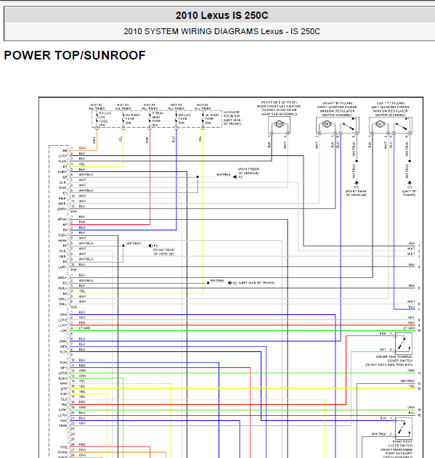This screenshot has height=458, width=435.
Task: Click the Right Roof Close Switch symbol
Action: tap(404, 428)
